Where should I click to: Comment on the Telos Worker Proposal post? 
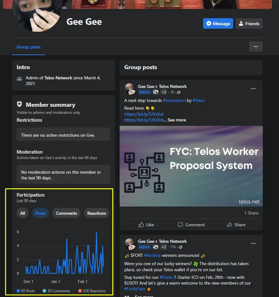click(x=191, y=225)
